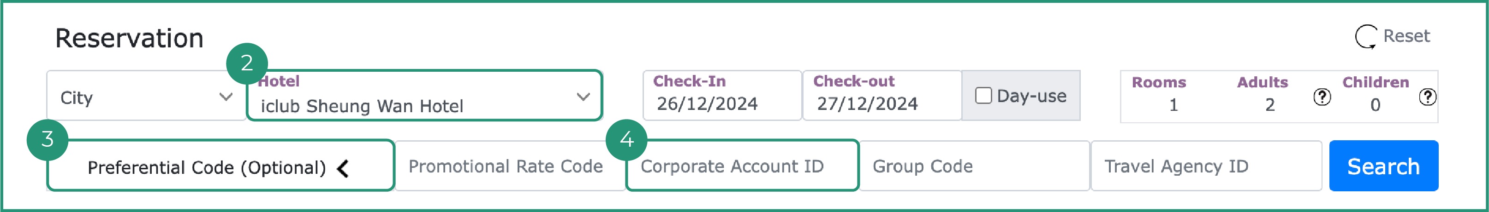Click into the Promotional Rate Code field
This screenshot has height=212, width=1489.
(506, 166)
